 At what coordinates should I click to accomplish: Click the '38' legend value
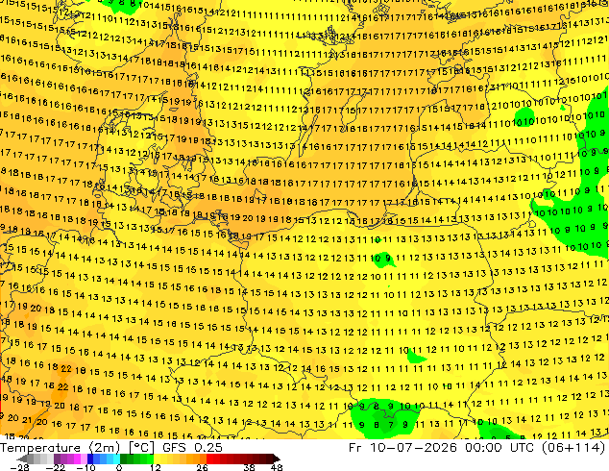250,467
